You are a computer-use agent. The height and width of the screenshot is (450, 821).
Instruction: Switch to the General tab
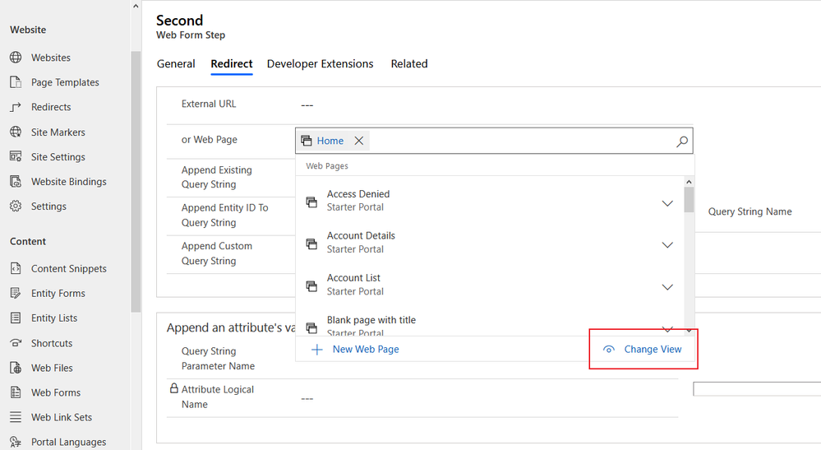[176, 64]
